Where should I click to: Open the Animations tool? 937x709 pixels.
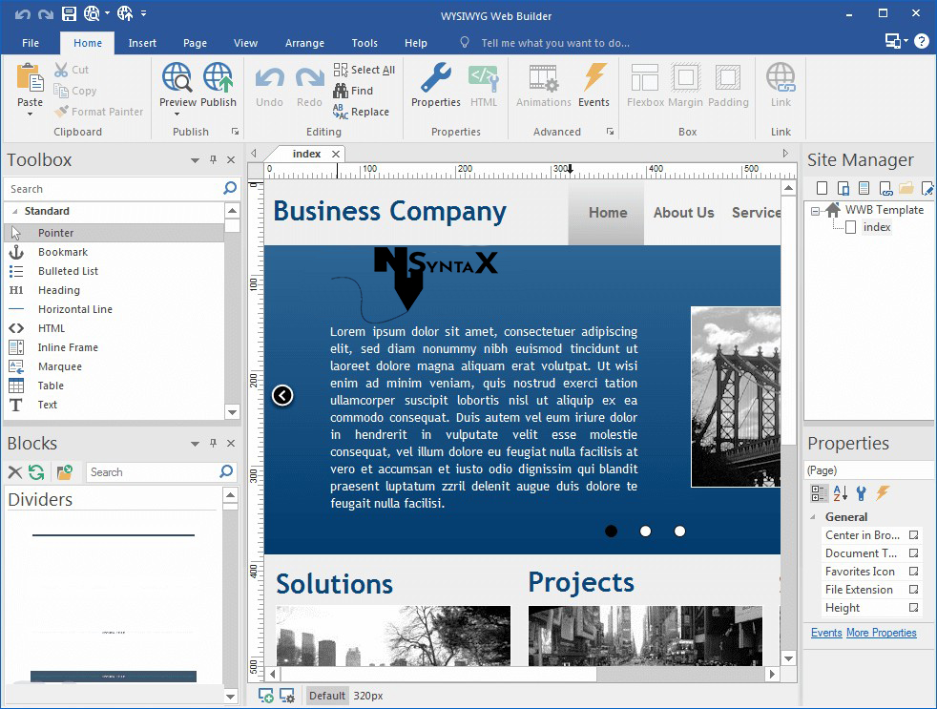pos(543,78)
